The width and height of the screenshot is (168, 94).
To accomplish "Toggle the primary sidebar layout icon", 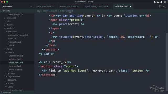I will tap(155, 2).
